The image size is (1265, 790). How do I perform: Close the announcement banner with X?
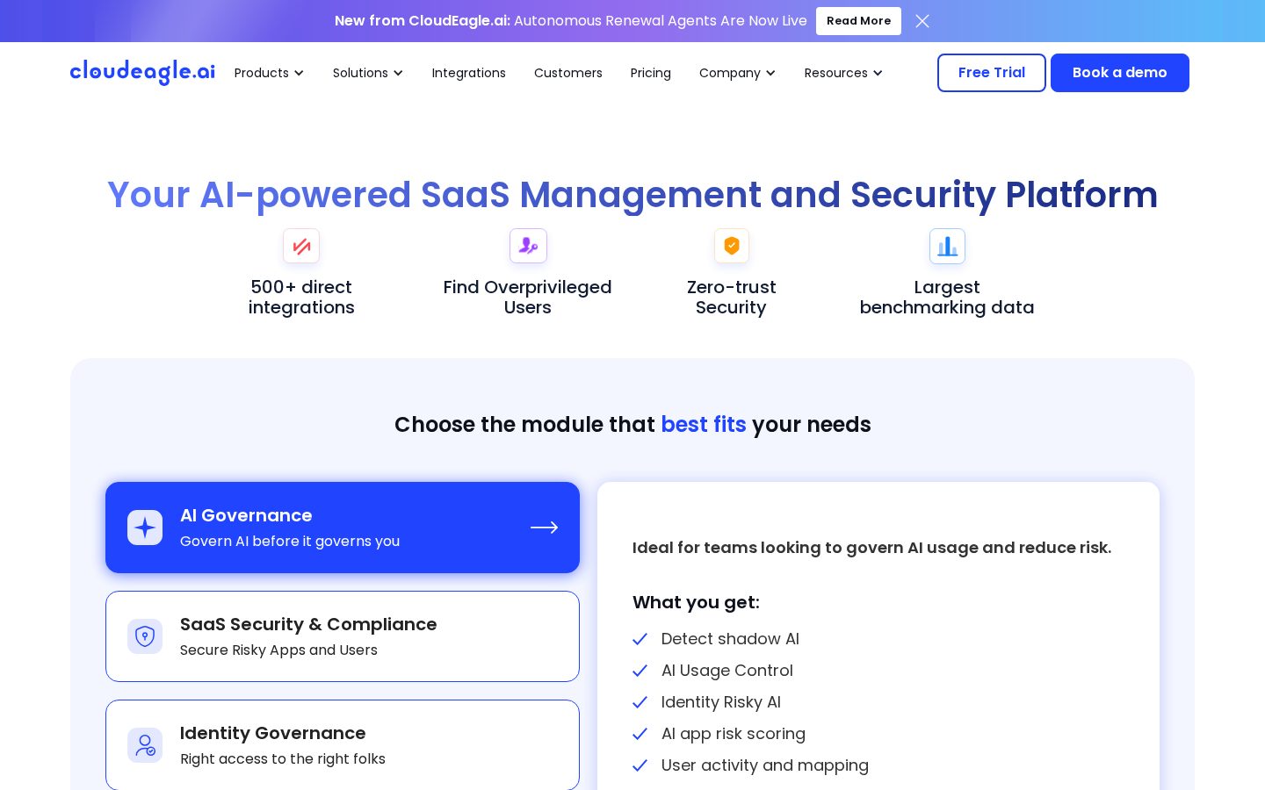(922, 21)
